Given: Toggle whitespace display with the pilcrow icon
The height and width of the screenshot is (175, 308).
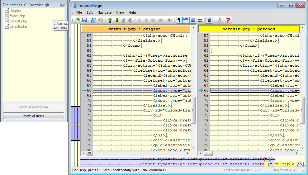Looking at the screenshot, I should pos(179,20).
